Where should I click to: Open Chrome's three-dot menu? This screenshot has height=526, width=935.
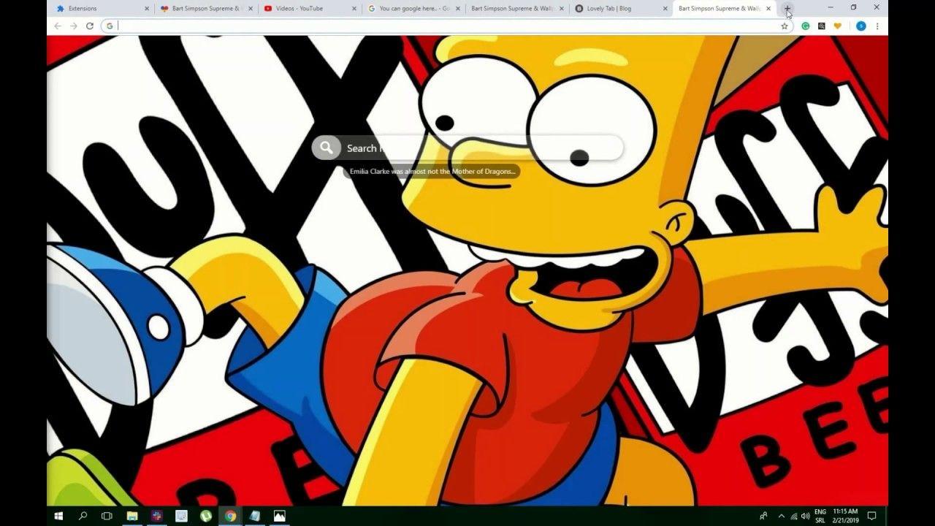tap(877, 26)
